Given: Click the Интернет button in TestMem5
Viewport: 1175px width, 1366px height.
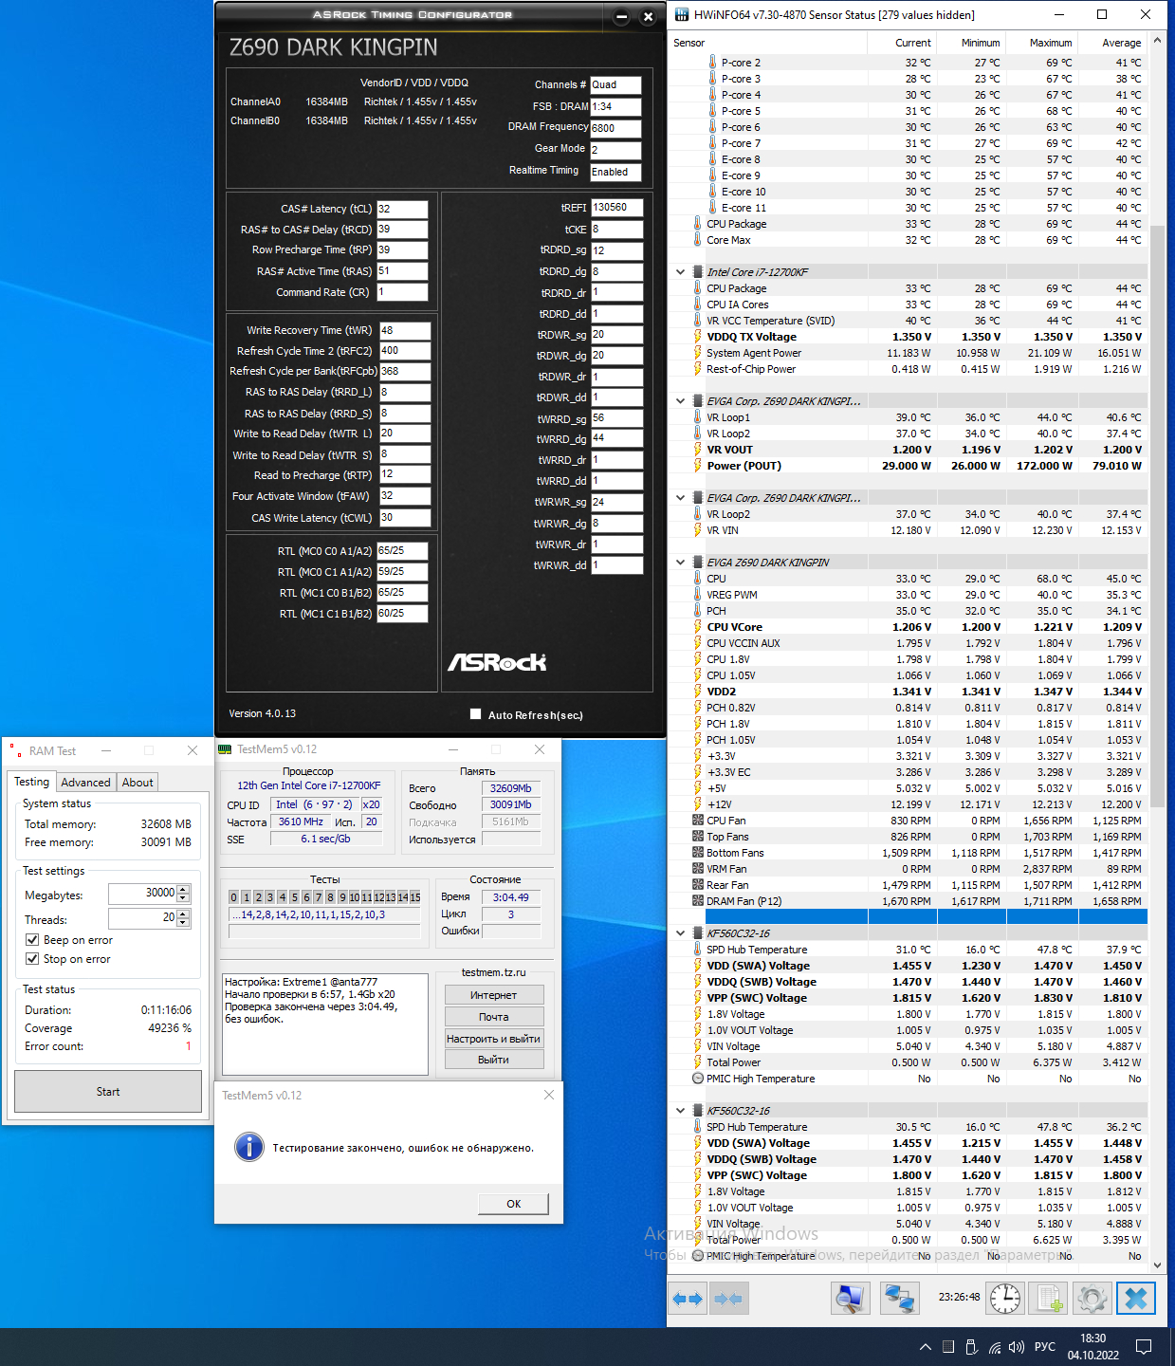Looking at the screenshot, I should pos(494,995).
